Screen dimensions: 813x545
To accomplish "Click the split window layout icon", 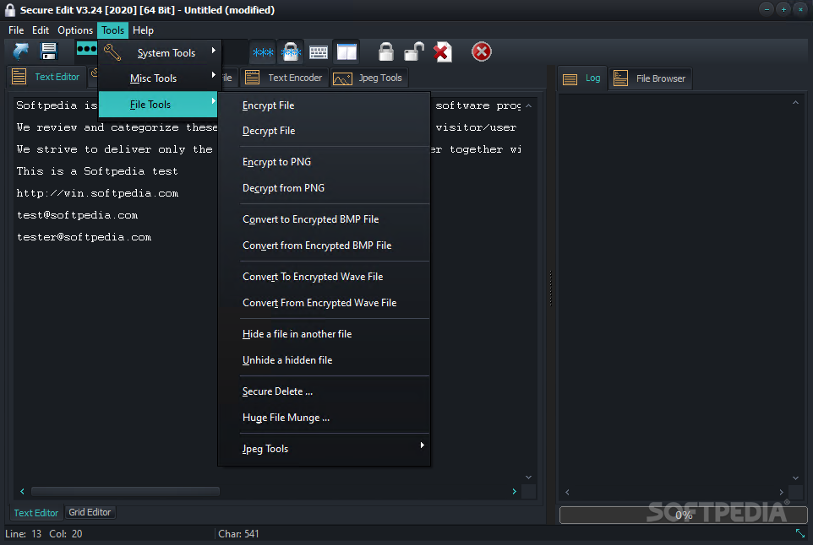I will 346,51.
